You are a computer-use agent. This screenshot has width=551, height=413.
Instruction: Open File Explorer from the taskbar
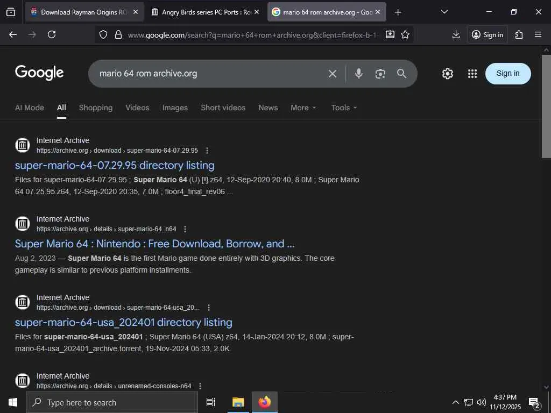point(238,402)
